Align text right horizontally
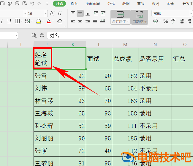This screenshot has width=193, height=166. point(88,21)
